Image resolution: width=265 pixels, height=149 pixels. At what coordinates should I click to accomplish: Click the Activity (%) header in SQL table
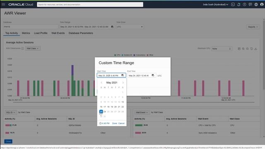tap(10, 119)
